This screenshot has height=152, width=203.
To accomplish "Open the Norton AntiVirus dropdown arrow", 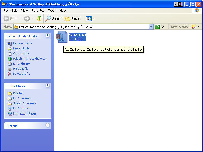I will 198,27.
